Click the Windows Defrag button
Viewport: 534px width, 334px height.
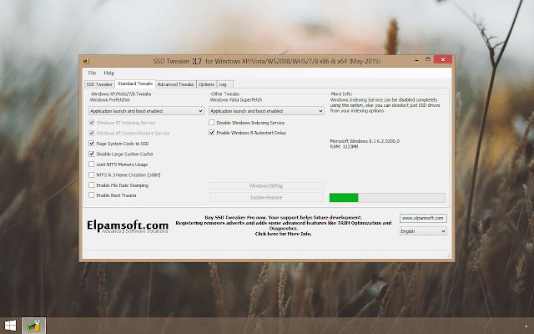266,185
